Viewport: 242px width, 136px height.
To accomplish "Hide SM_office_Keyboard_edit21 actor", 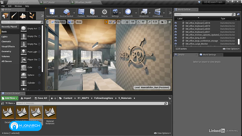I will pyautogui.click(x=176, y=32).
